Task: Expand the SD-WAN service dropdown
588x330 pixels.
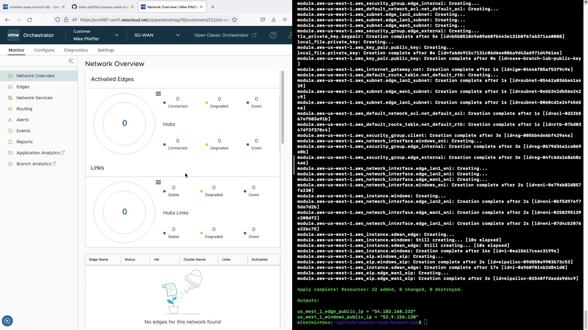Action: (x=157, y=35)
